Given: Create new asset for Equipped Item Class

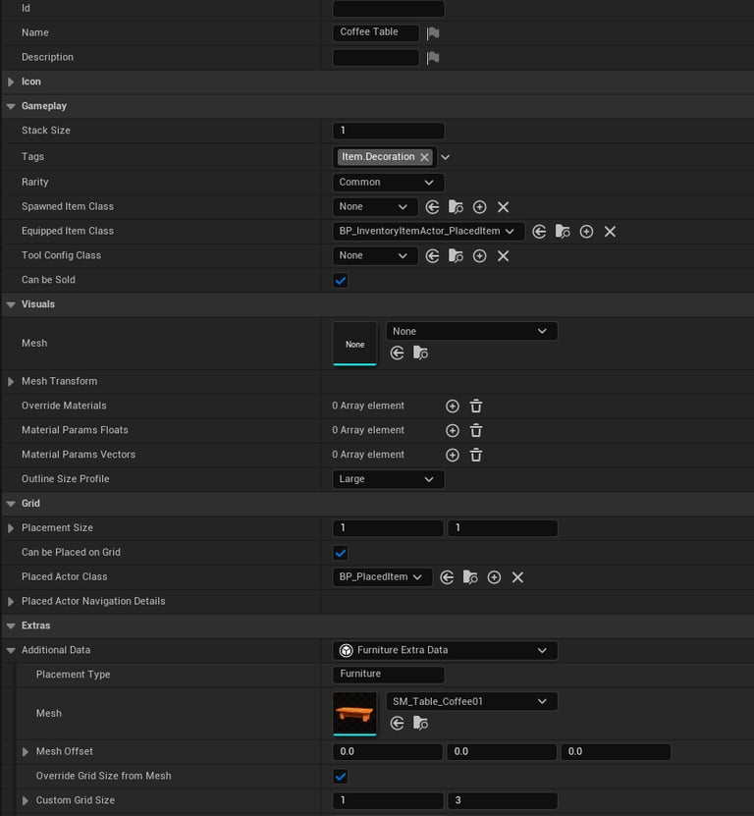Looking at the screenshot, I should pos(586,232).
